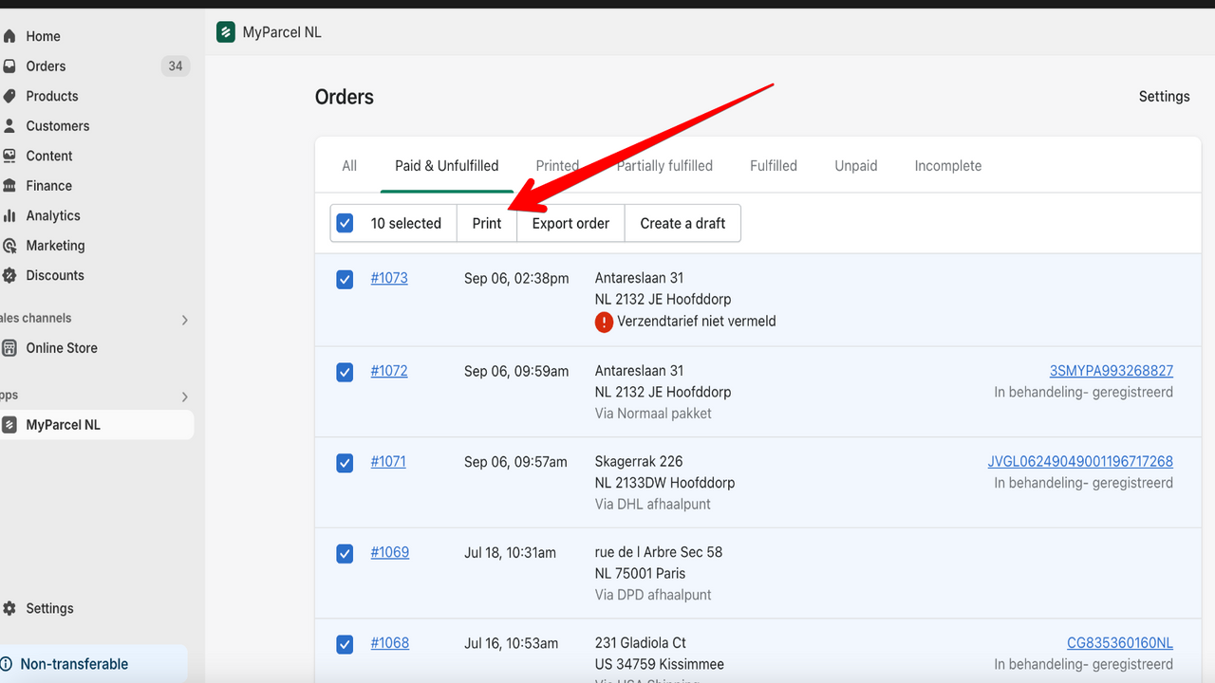This screenshot has width=1215, height=683.
Task: Click the Content icon in sidebar
Action: [x=9, y=156]
